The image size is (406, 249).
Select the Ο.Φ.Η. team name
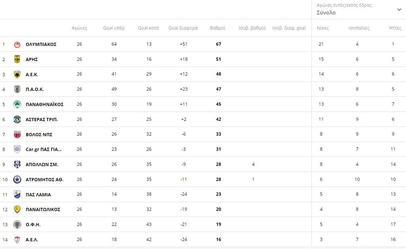tap(33, 224)
